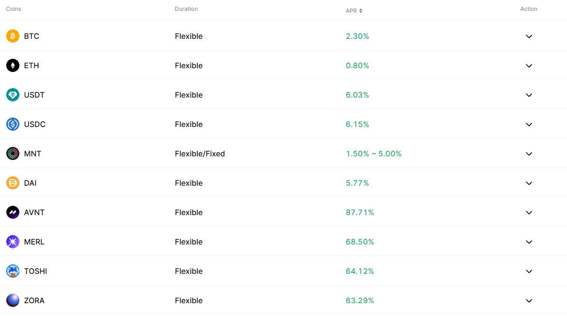This screenshot has height=316, width=567.
Task: Click the DAI coin icon
Action: click(13, 183)
